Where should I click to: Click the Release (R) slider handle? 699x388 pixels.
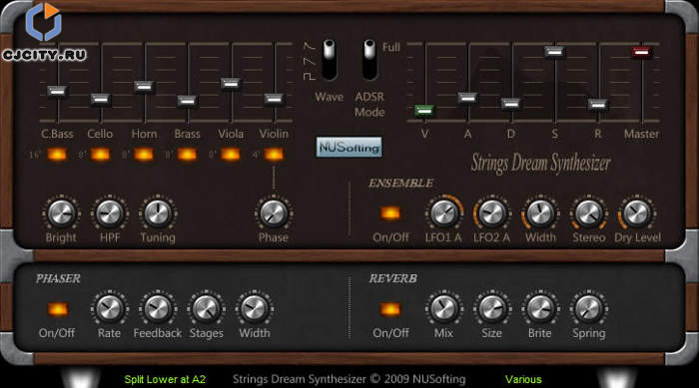coord(598,105)
